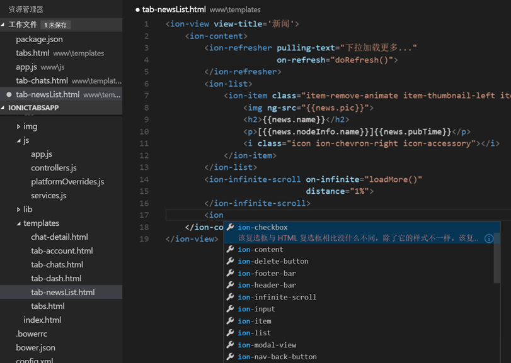511x363 pixels.
Task: Open controllers.js file
Action: (x=61, y=168)
